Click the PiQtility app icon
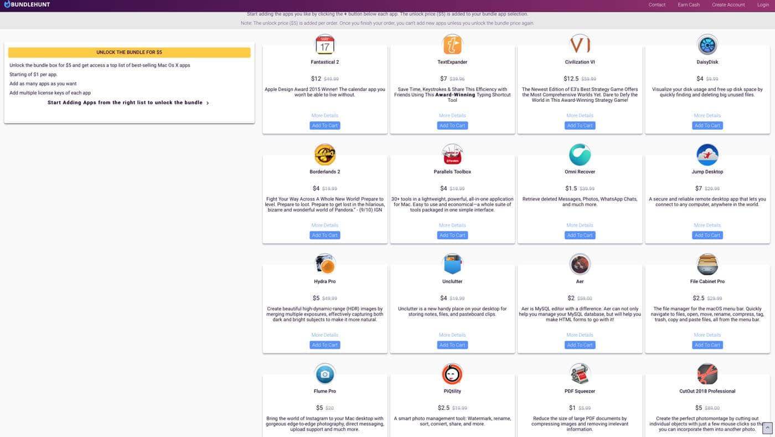 [x=452, y=374]
